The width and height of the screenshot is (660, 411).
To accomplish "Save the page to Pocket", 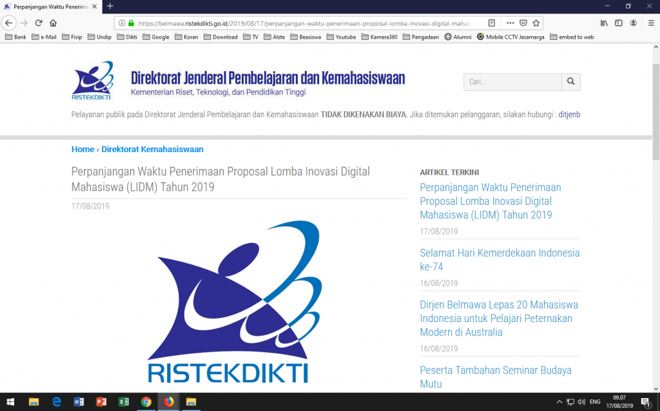I will click(x=523, y=23).
